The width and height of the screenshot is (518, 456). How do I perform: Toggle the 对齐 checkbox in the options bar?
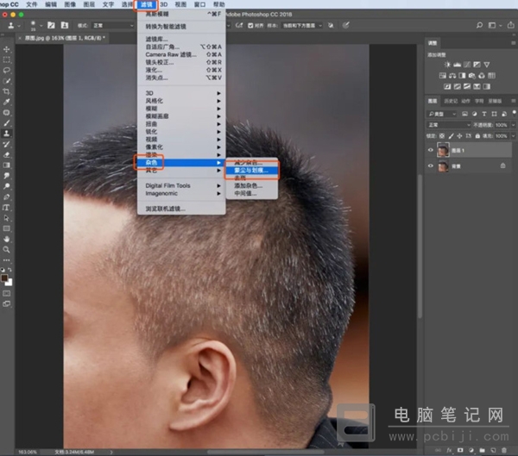coord(250,25)
